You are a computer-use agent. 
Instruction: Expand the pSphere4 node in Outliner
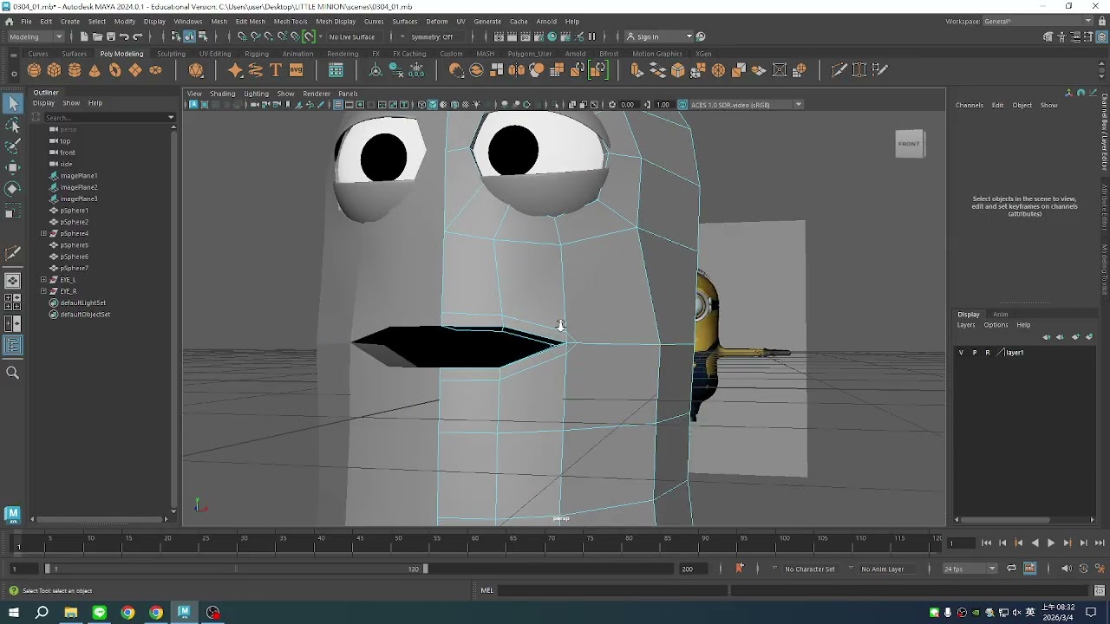(x=43, y=233)
